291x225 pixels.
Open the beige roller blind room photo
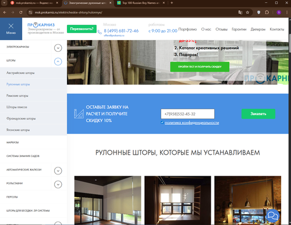point(108,201)
